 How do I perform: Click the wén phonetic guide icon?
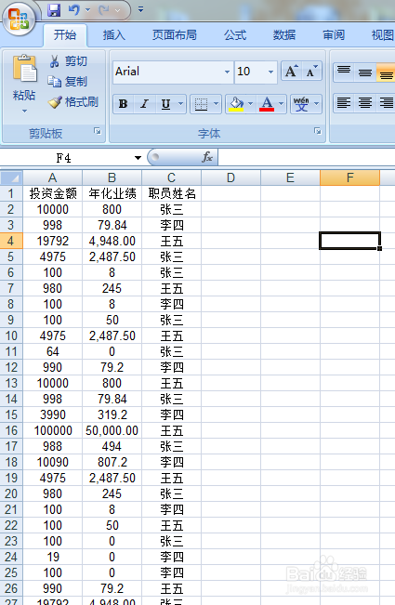point(301,104)
